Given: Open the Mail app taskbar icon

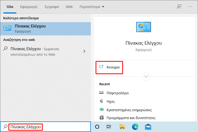Looking at the screenshot, I should point(148,127).
